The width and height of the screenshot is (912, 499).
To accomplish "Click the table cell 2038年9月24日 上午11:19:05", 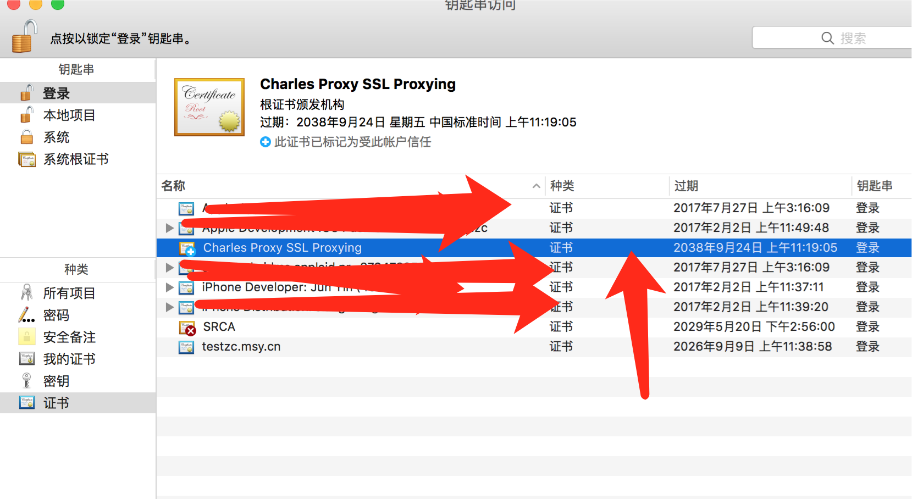I will (x=755, y=247).
